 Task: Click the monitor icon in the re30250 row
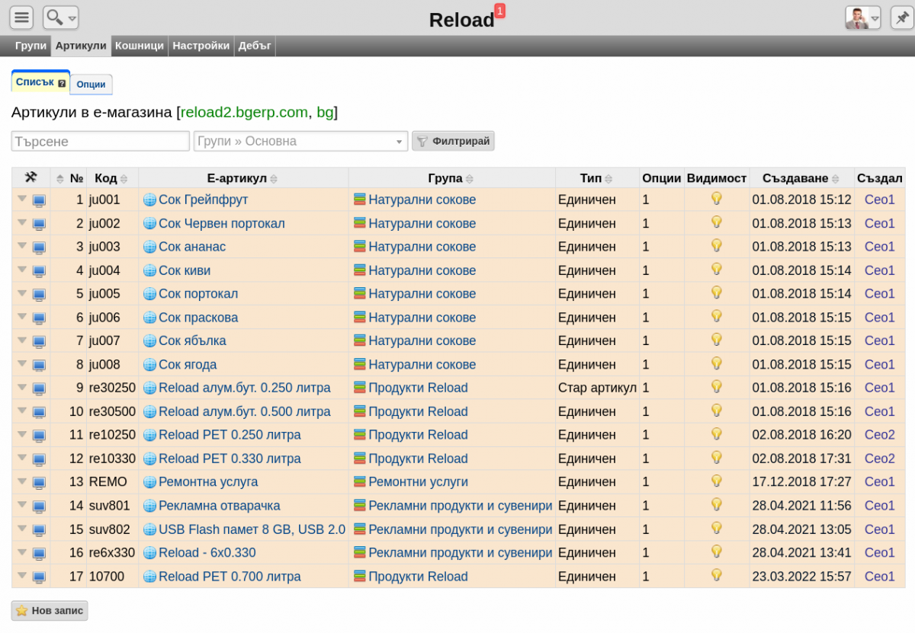pyautogui.click(x=39, y=388)
